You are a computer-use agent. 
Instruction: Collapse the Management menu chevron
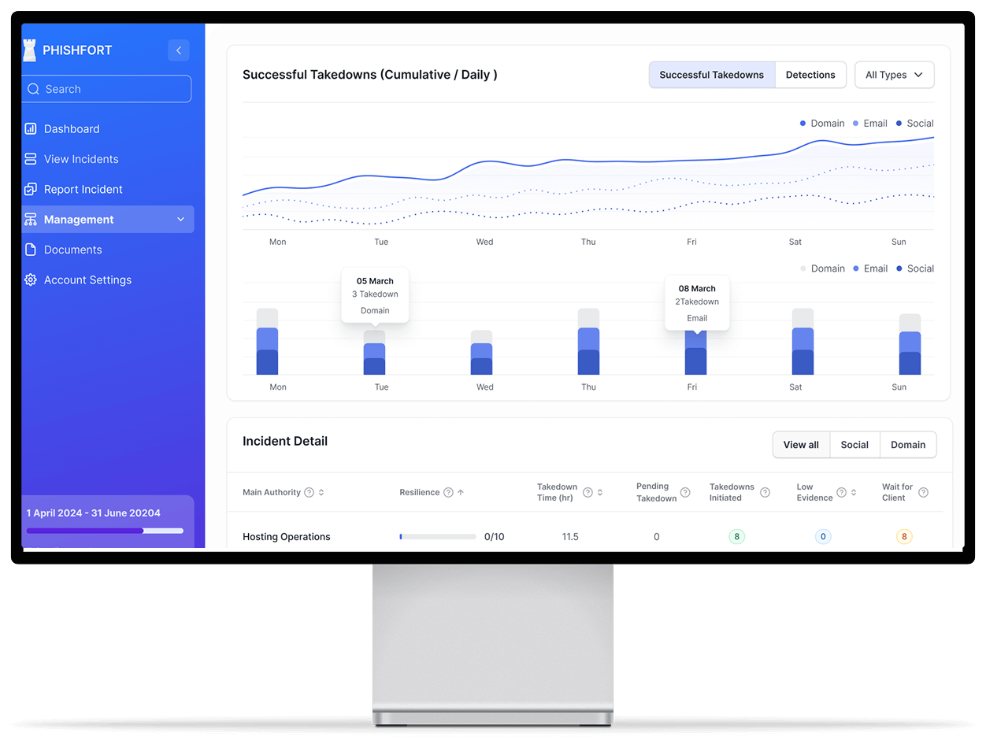point(180,219)
